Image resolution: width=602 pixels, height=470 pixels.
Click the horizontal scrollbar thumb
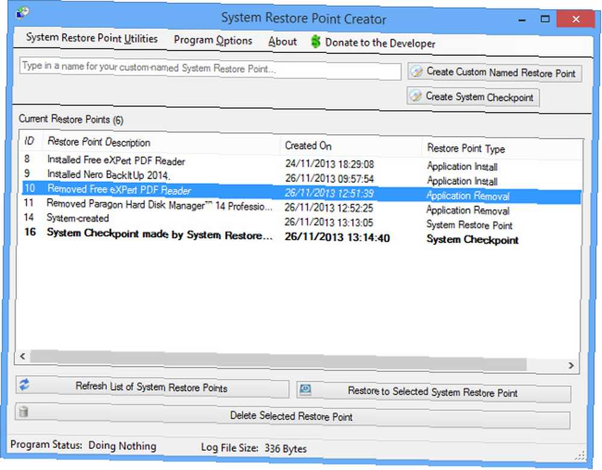[278, 360]
